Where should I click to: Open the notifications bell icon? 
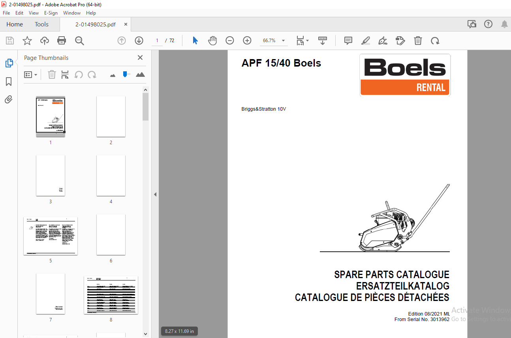click(x=504, y=24)
